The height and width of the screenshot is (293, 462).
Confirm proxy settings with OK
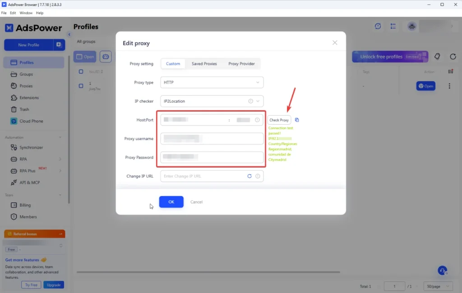point(171,202)
